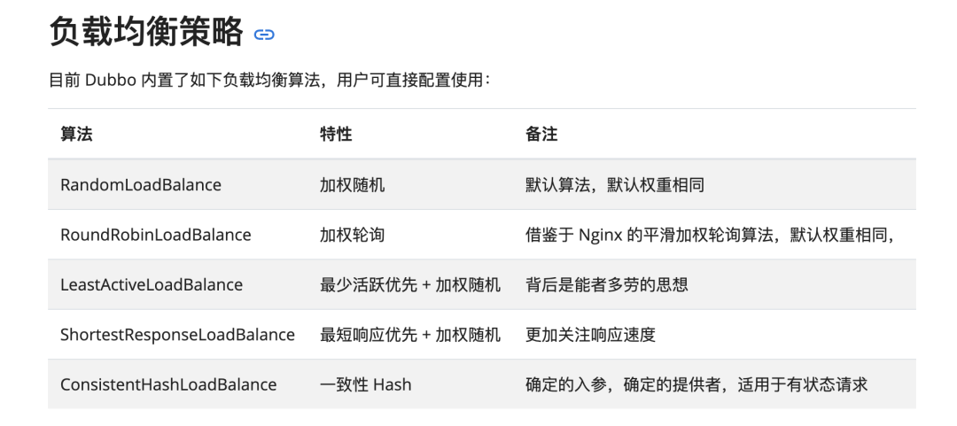
Task: Click the note 默认算法，默认权重相同
Action: [x=615, y=185]
